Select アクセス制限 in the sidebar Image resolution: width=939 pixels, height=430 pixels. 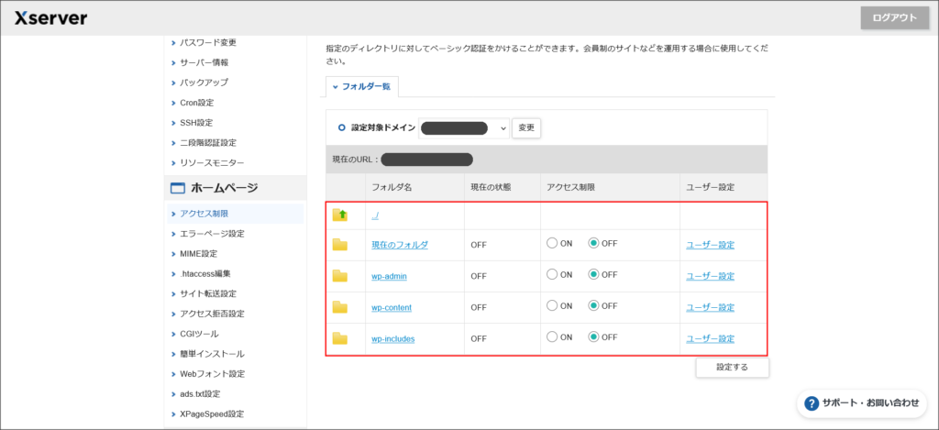point(236,214)
